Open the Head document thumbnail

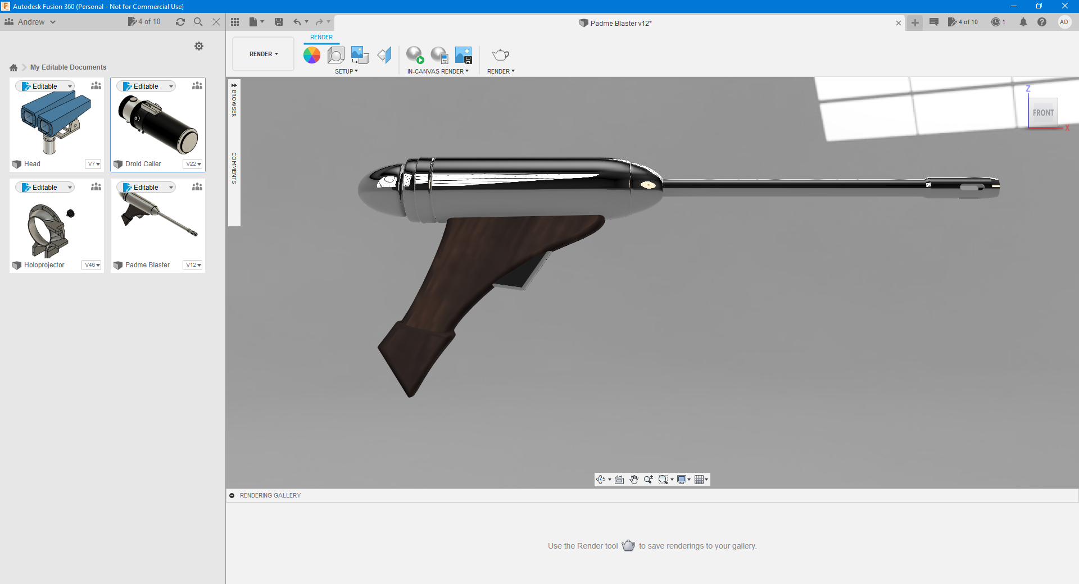(x=56, y=124)
